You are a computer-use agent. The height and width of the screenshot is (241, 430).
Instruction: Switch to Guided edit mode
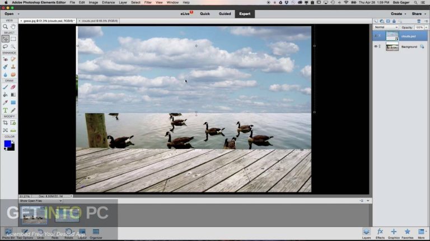pyautogui.click(x=225, y=14)
